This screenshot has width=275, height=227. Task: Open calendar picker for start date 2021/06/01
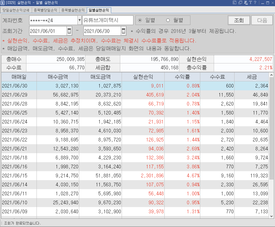click(x=69, y=31)
